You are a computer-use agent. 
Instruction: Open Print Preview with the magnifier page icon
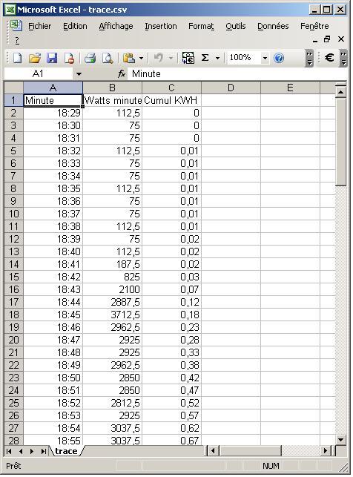pyautogui.click(x=108, y=58)
